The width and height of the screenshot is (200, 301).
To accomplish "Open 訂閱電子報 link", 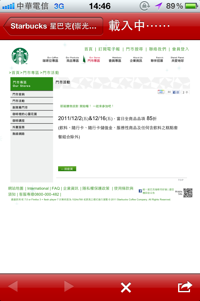I will pos(109,49).
